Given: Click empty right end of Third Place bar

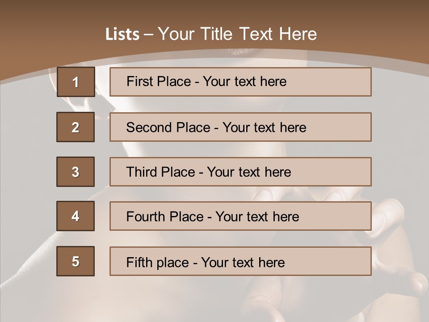Looking at the screenshot, I should pos(340,172).
